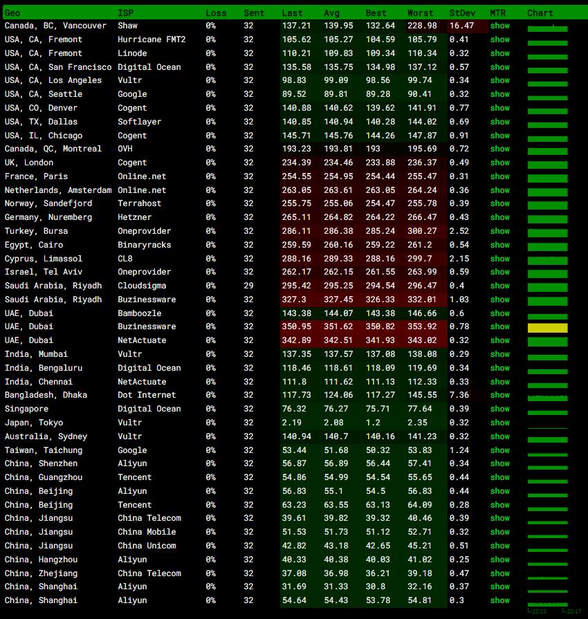Select StDev value 16.47 for Vancouver
This screenshot has width=588, height=619.
pos(461,26)
